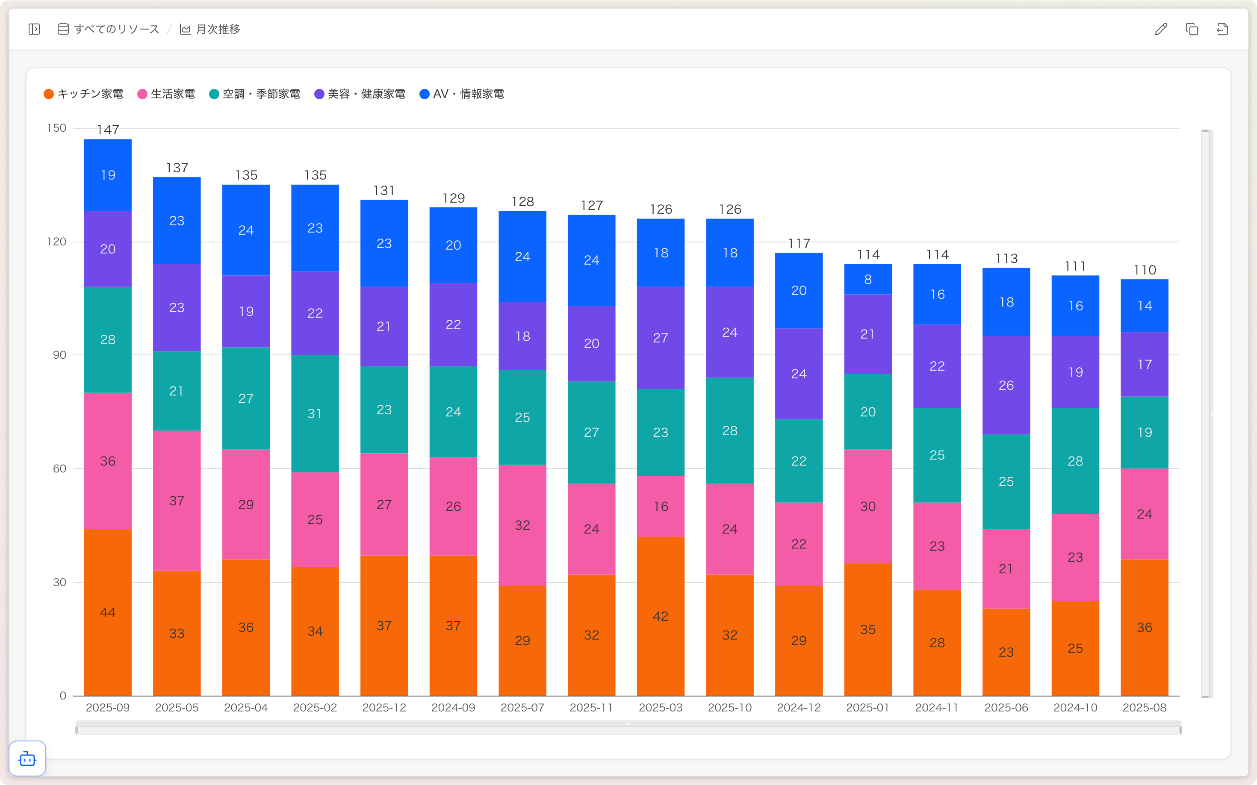
Task: Click the duplicate copy icon
Action: [x=1192, y=29]
